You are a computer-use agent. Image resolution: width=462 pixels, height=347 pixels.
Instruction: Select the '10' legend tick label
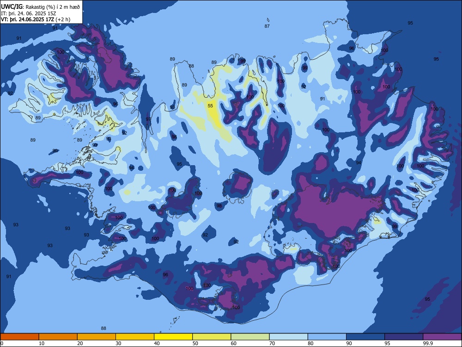[42, 343]
